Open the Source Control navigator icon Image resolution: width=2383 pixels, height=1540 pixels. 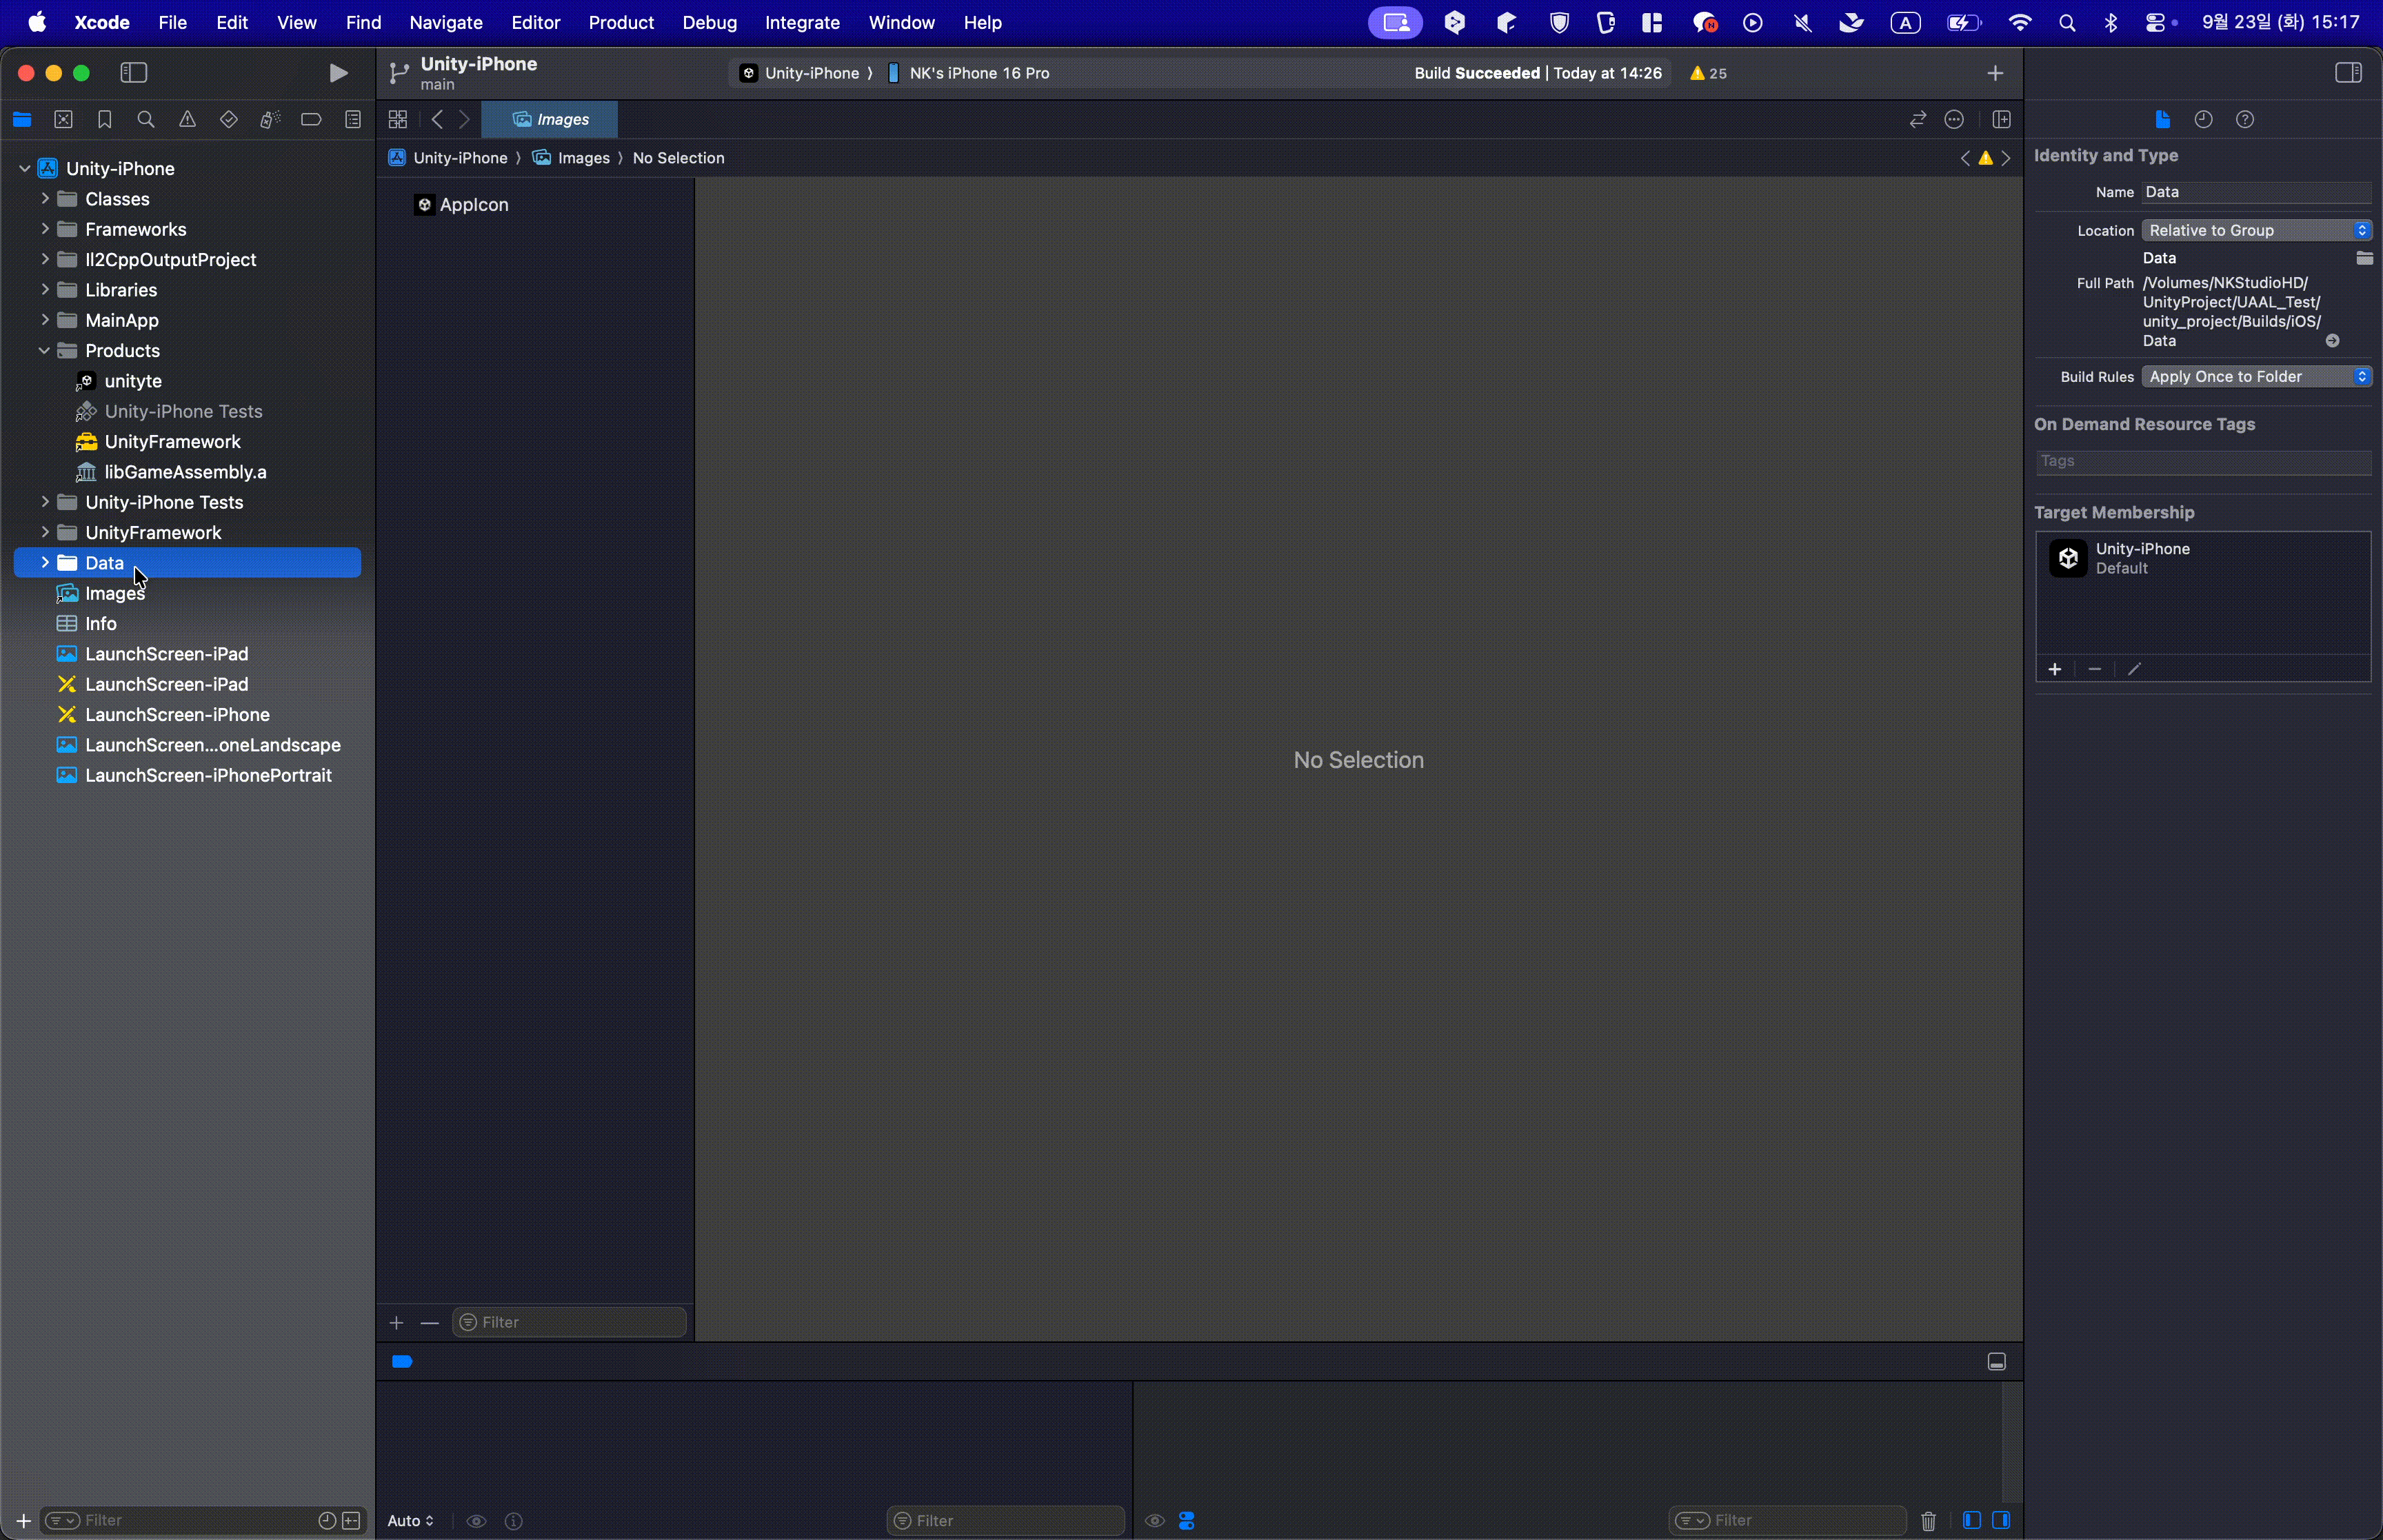pyautogui.click(x=63, y=120)
